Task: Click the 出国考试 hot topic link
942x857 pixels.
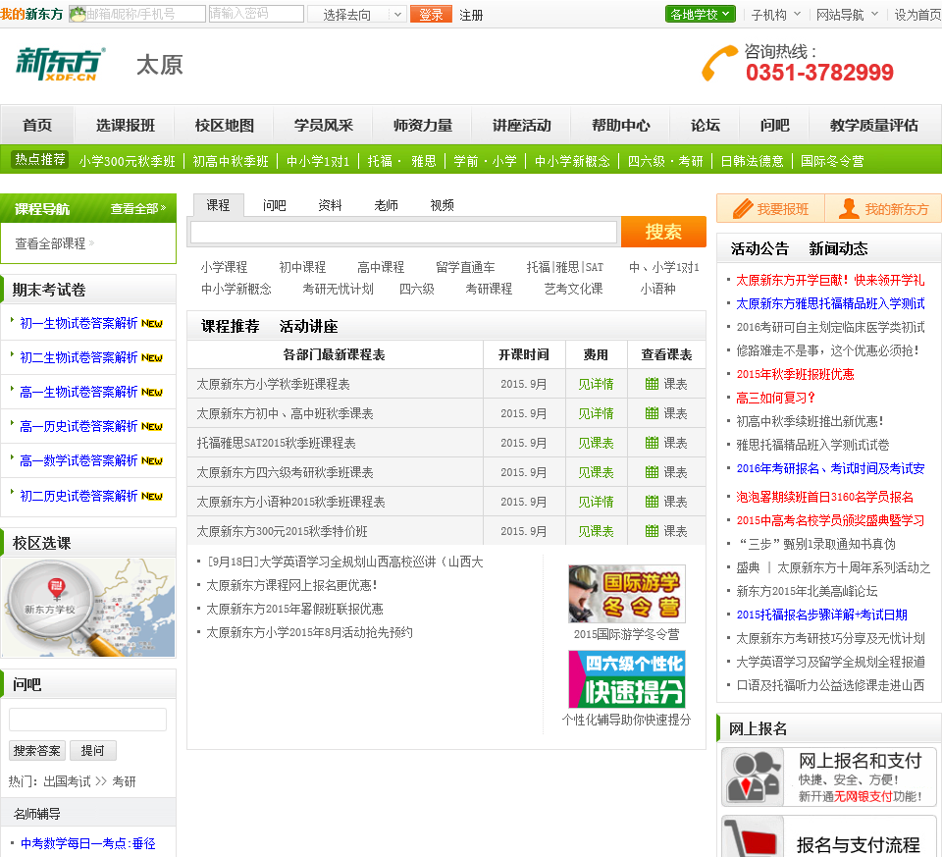Action: pyautogui.click(x=67, y=781)
